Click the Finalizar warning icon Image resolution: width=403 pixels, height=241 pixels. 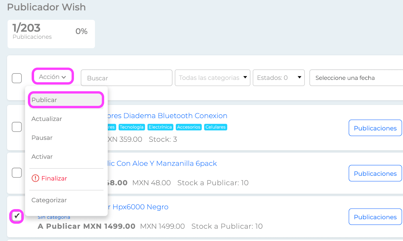coord(35,178)
